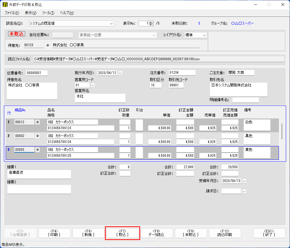Click the empty 摘要2 field
The width and height of the screenshot is (290, 248).
(39, 190)
